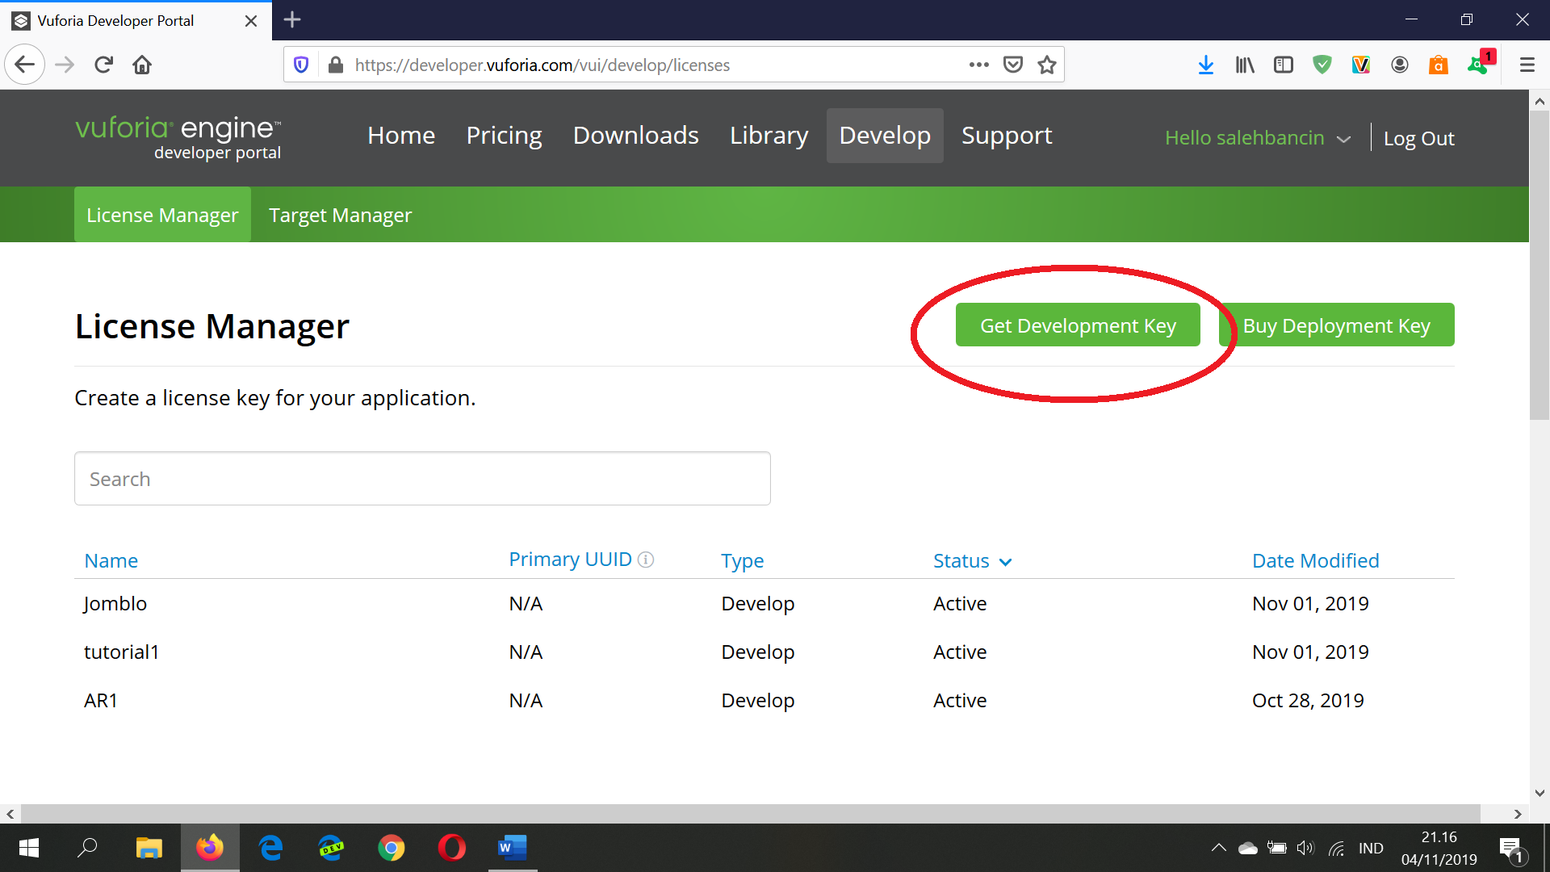Open the Support page

(x=1007, y=136)
